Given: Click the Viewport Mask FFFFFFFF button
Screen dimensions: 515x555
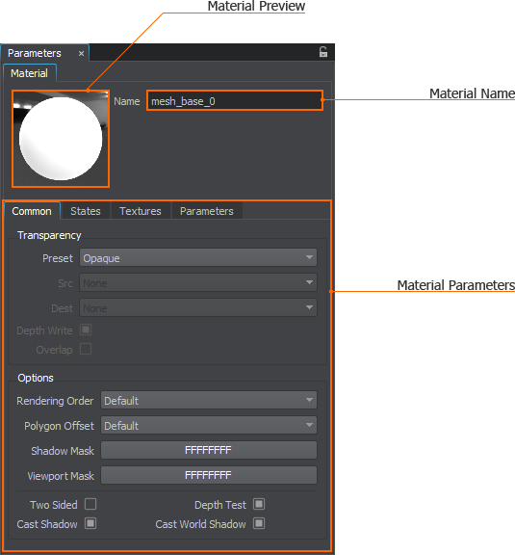Looking at the screenshot, I should 209,475.
